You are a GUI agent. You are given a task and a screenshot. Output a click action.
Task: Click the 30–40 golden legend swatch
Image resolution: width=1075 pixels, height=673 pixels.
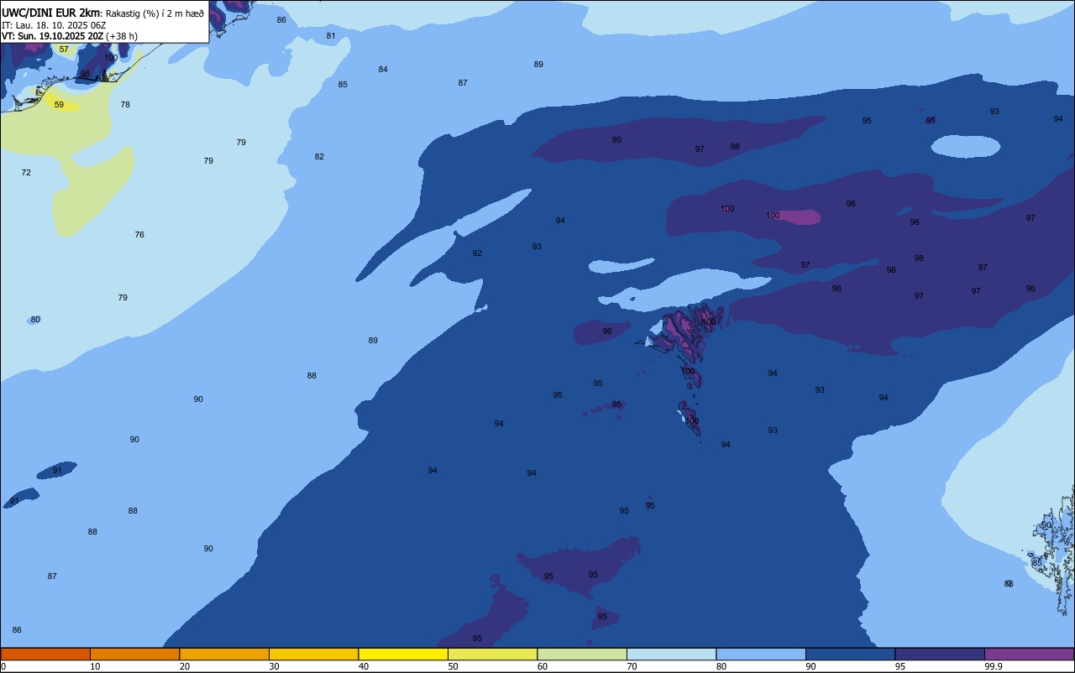313,654
